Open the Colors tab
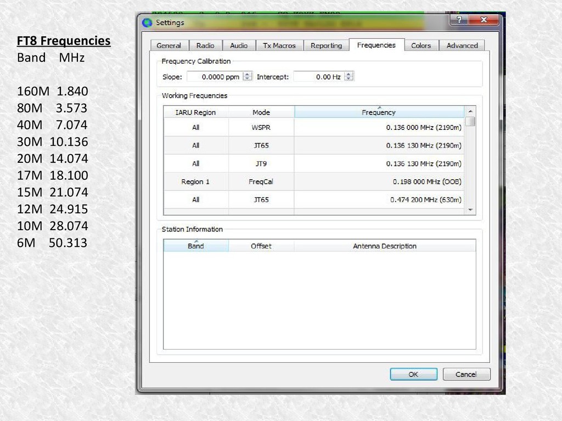Screen dimensions: 562x421 pyautogui.click(x=421, y=45)
